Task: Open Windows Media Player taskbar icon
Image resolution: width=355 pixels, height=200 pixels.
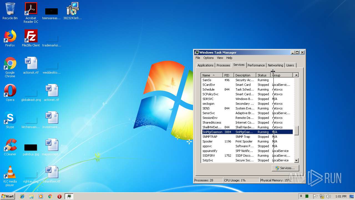Action: (41, 196)
